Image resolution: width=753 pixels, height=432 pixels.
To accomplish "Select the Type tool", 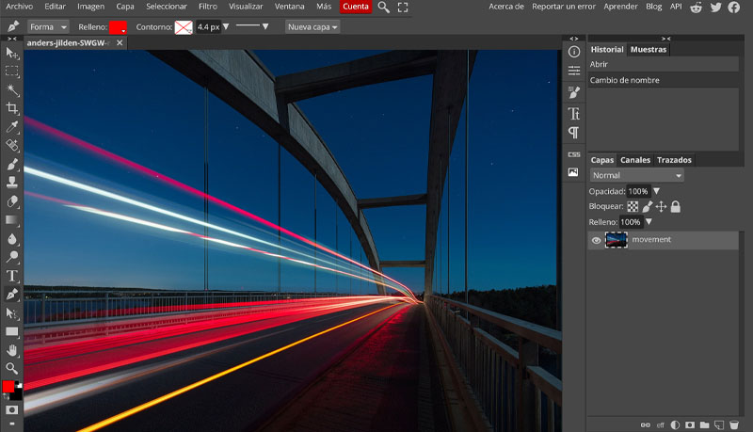I will (x=12, y=275).
